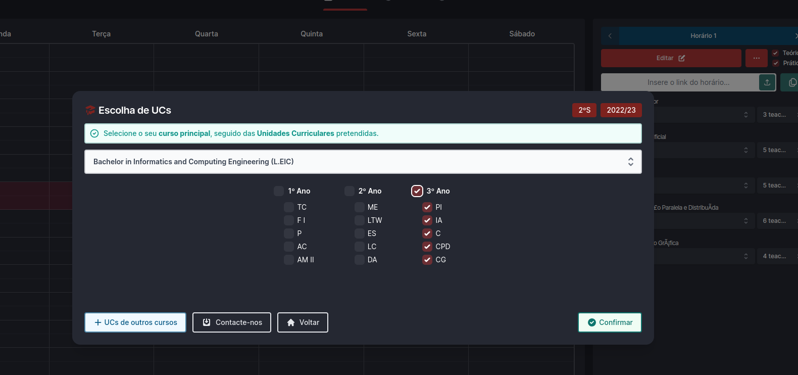Add UCs de outros cursos
Screen dimensions: 798x375
tap(135, 322)
